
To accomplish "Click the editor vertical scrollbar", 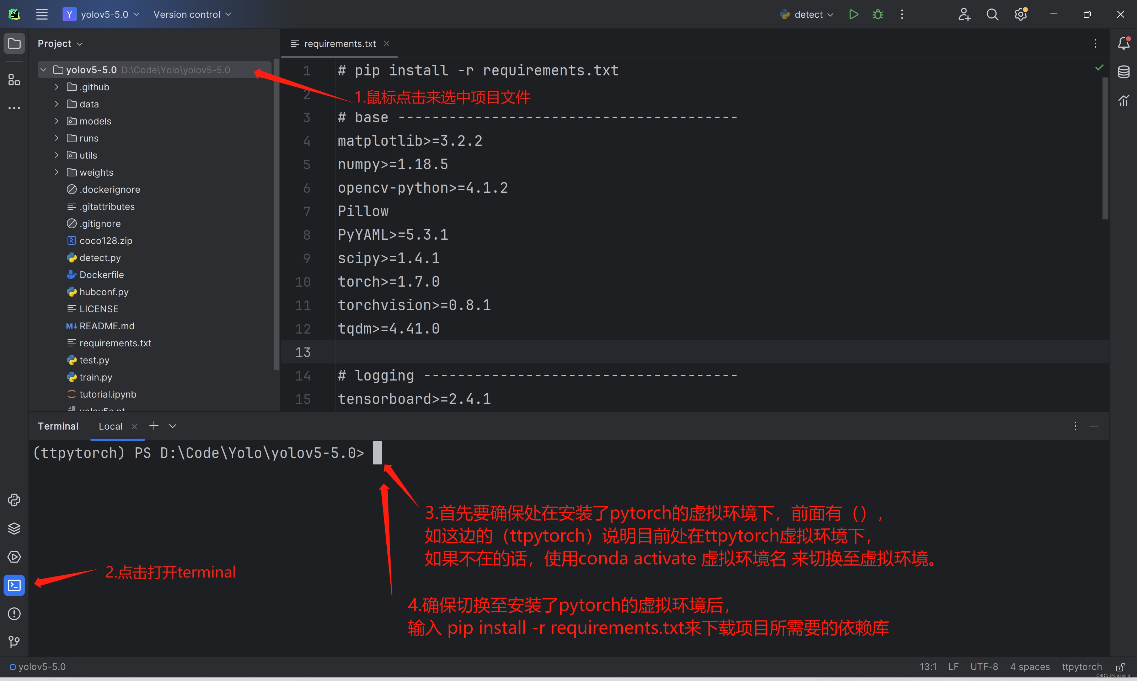I will tap(1105, 148).
